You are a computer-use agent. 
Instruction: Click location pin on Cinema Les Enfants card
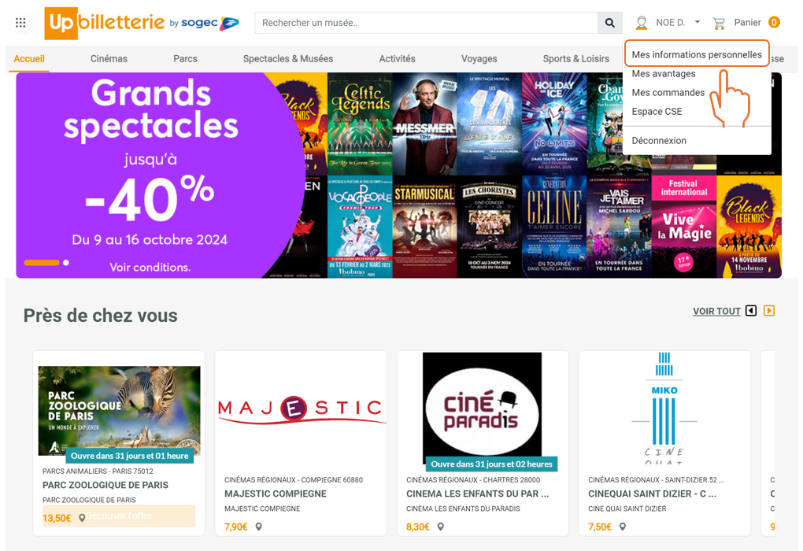pyautogui.click(x=440, y=527)
